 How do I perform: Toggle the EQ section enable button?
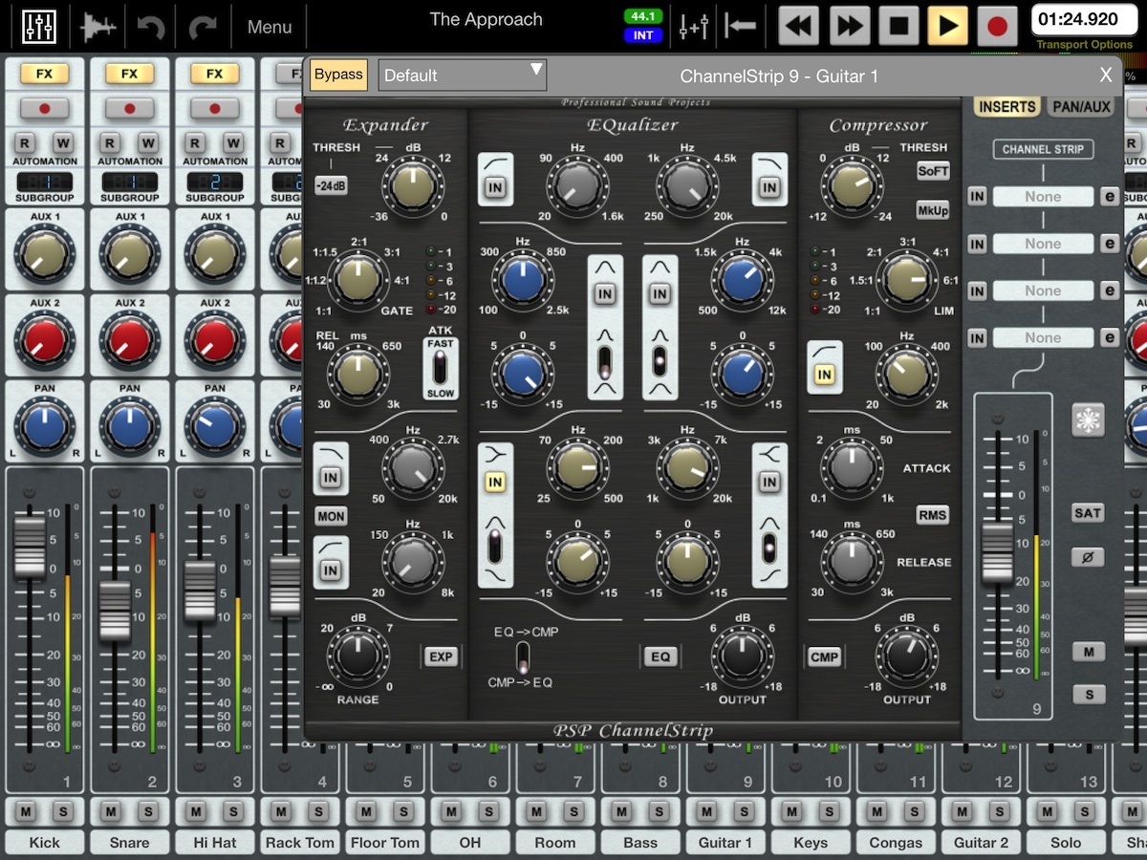(x=660, y=656)
